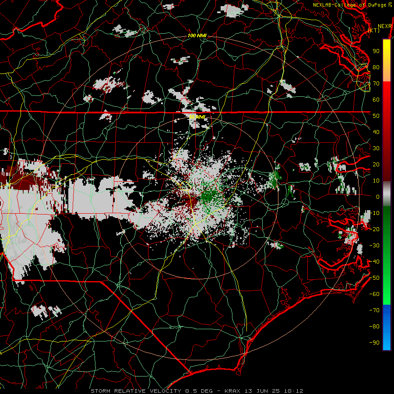Click the 70 value on the velocity scale
The image size is (394, 394).
(376, 84)
